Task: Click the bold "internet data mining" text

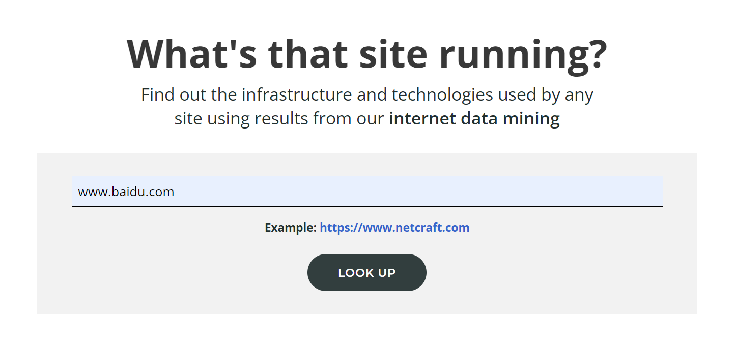Action: click(x=474, y=119)
